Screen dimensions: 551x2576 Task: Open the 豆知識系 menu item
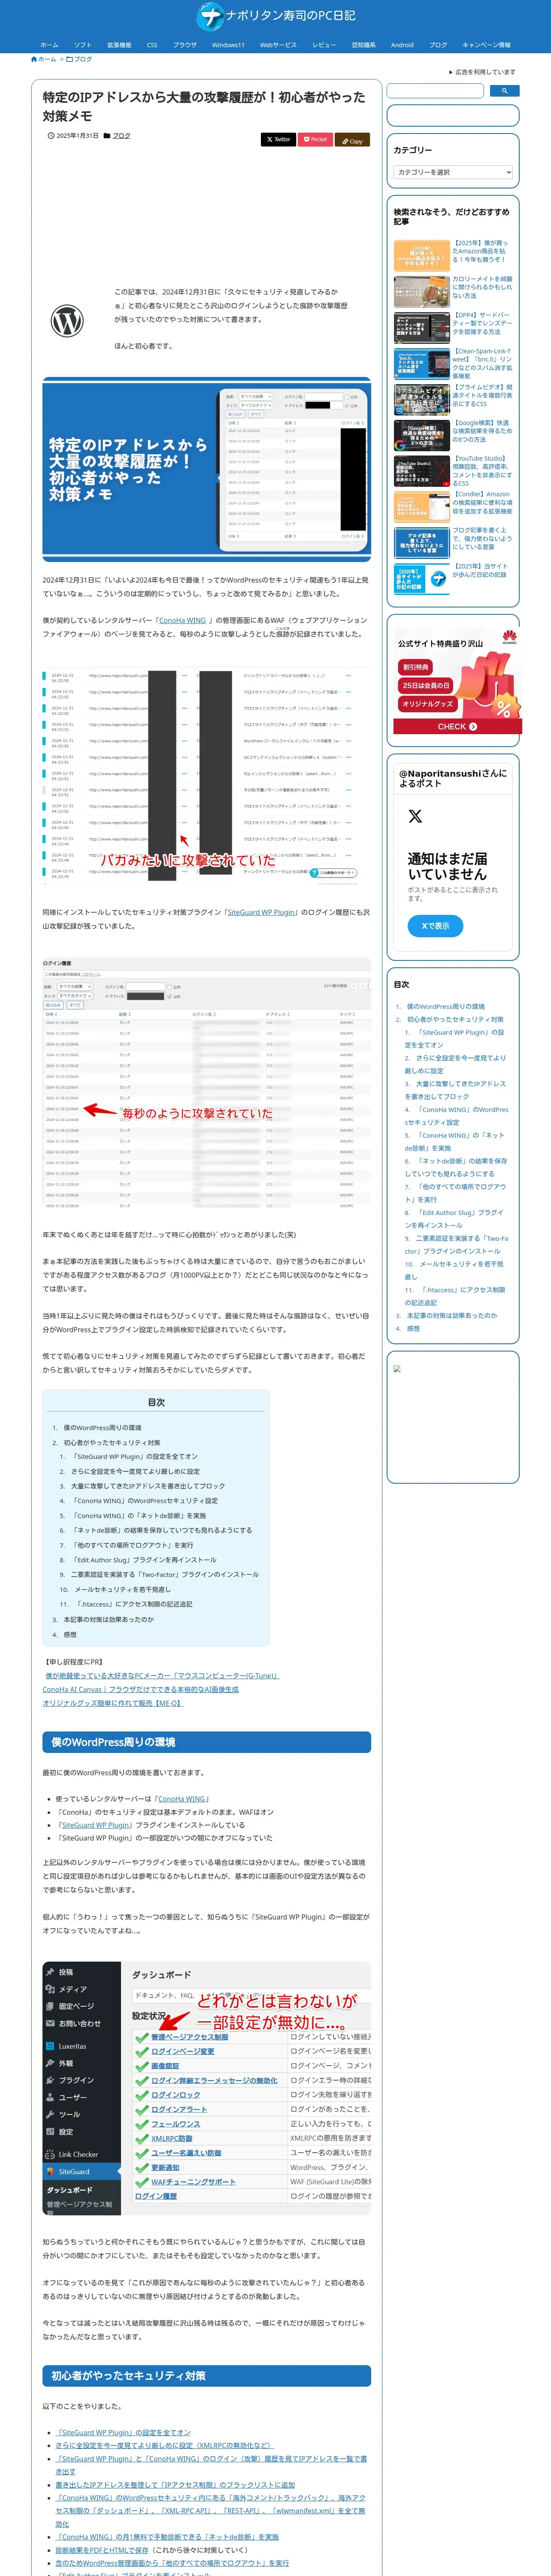tap(364, 45)
